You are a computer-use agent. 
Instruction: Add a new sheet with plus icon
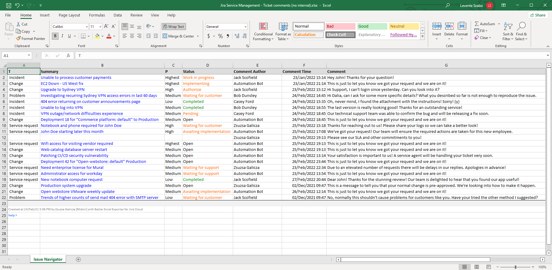coord(78,259)
